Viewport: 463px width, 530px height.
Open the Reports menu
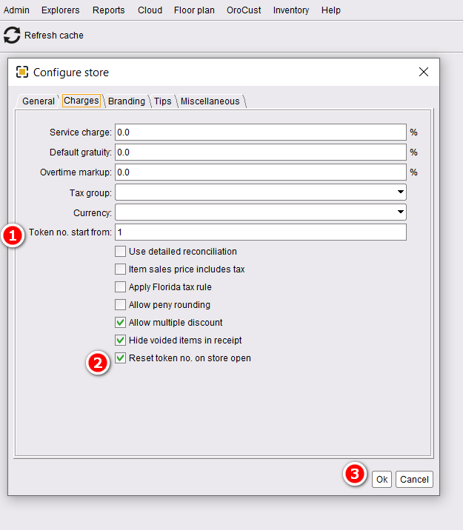(109, 10)
